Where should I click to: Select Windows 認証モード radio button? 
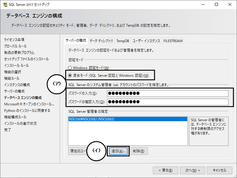point(70,68)
